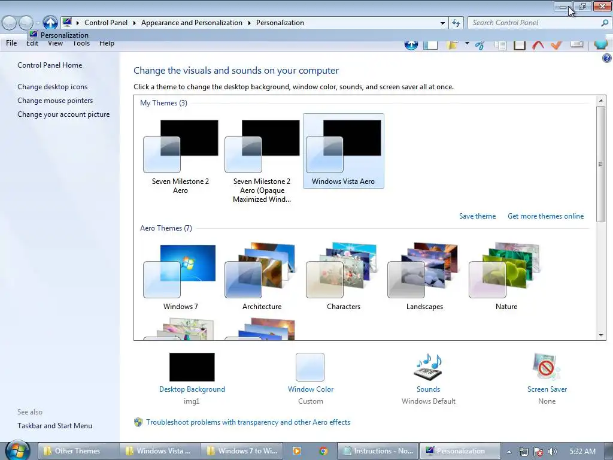Click the shield icon beside Troubleshoot link

coord(138,422)
